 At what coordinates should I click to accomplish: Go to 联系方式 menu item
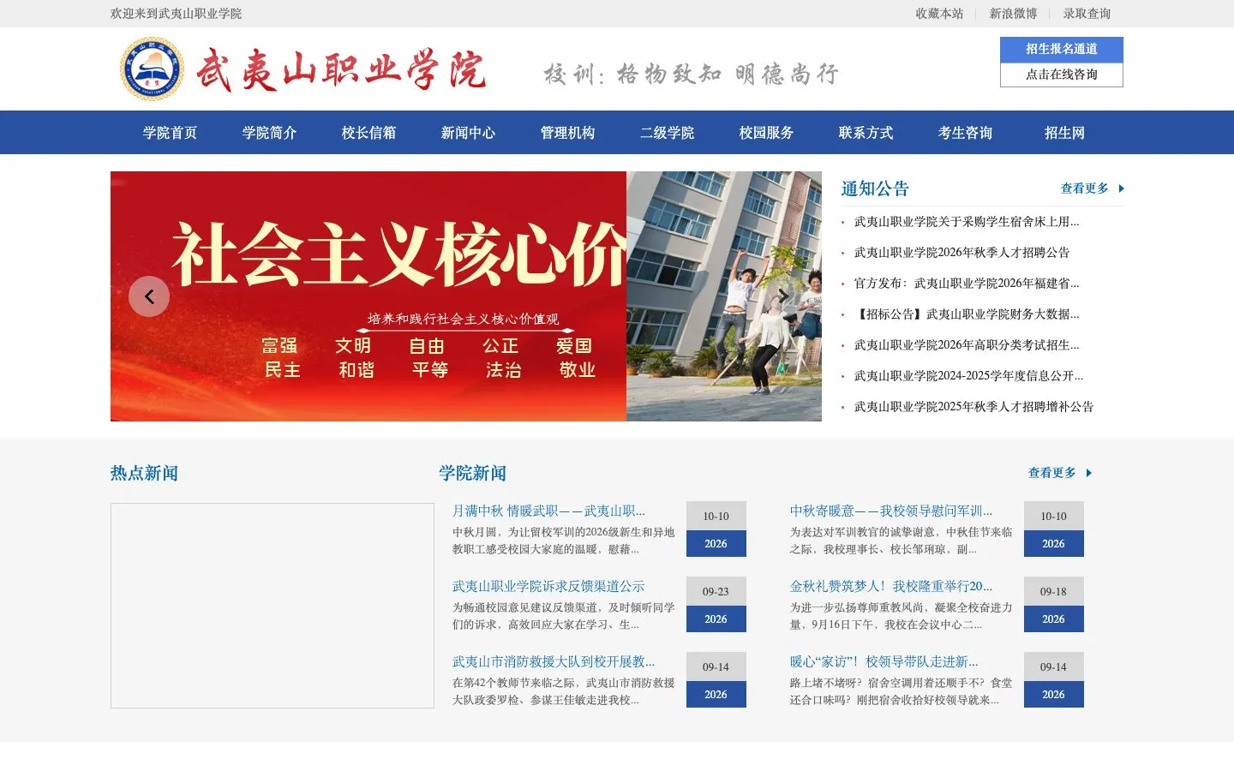[866, 133]
